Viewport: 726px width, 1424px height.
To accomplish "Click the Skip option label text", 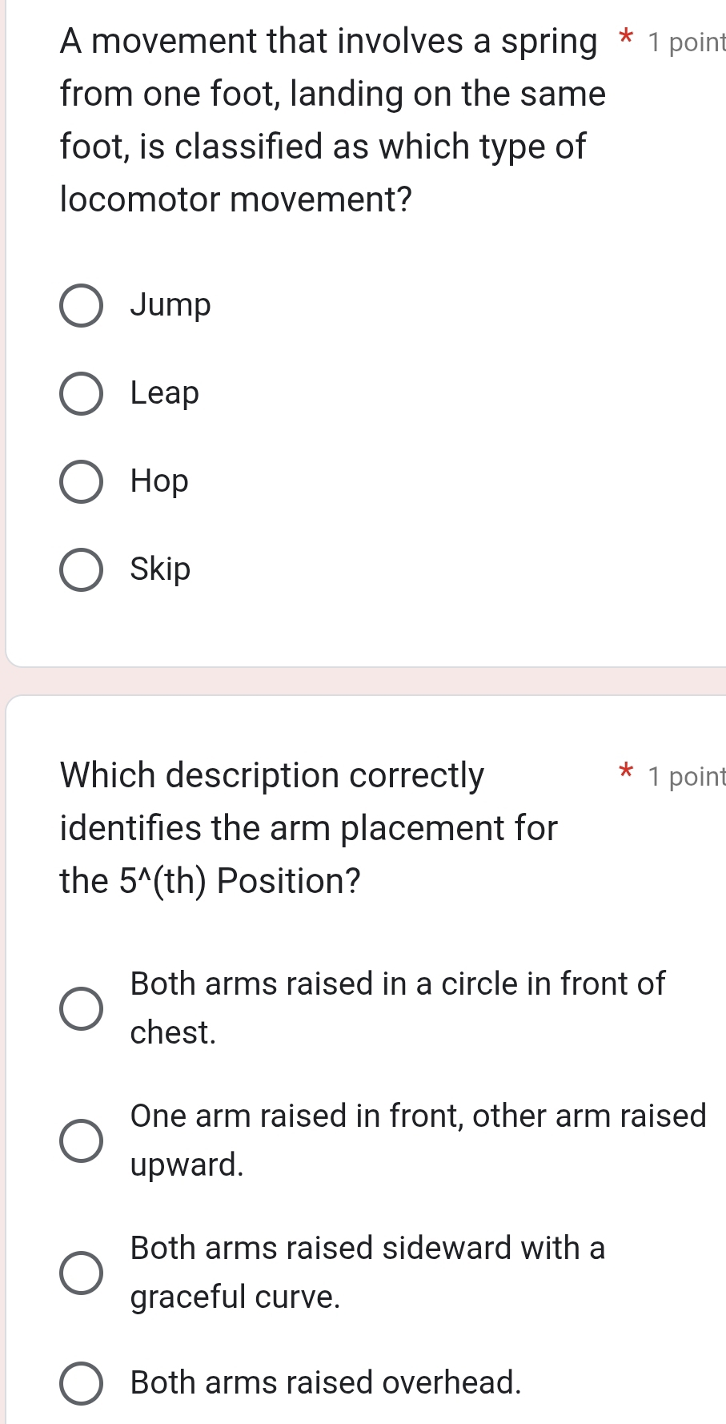I will [x=160, y=569].
